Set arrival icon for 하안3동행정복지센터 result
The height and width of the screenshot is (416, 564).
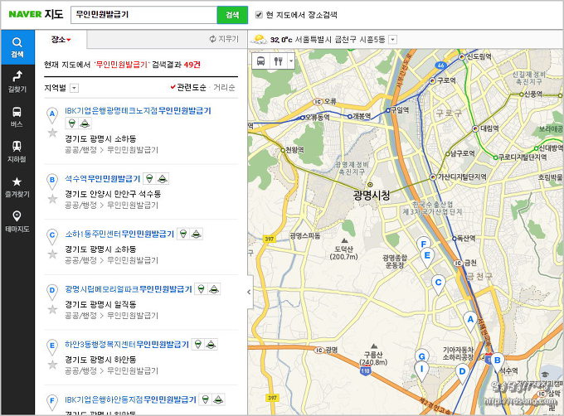pyautogui.click(x=211, y=344)
